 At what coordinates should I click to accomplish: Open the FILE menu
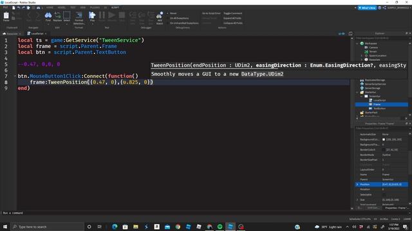click(5, 8)
